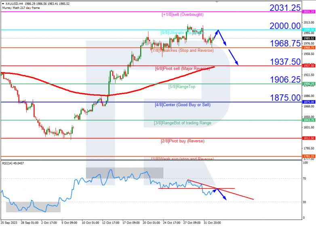316x226 pixels.
Task: Click the red 1937.50 axis price tag
Action: click(x=309, y=66)
